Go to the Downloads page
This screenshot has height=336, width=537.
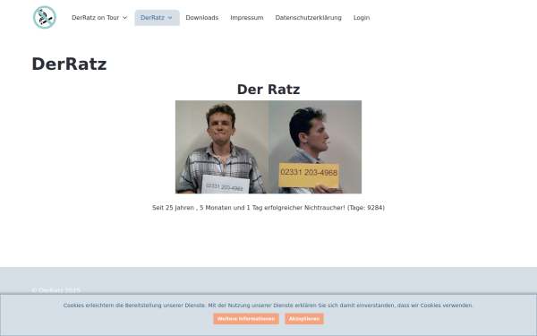(x=202, y=18)
